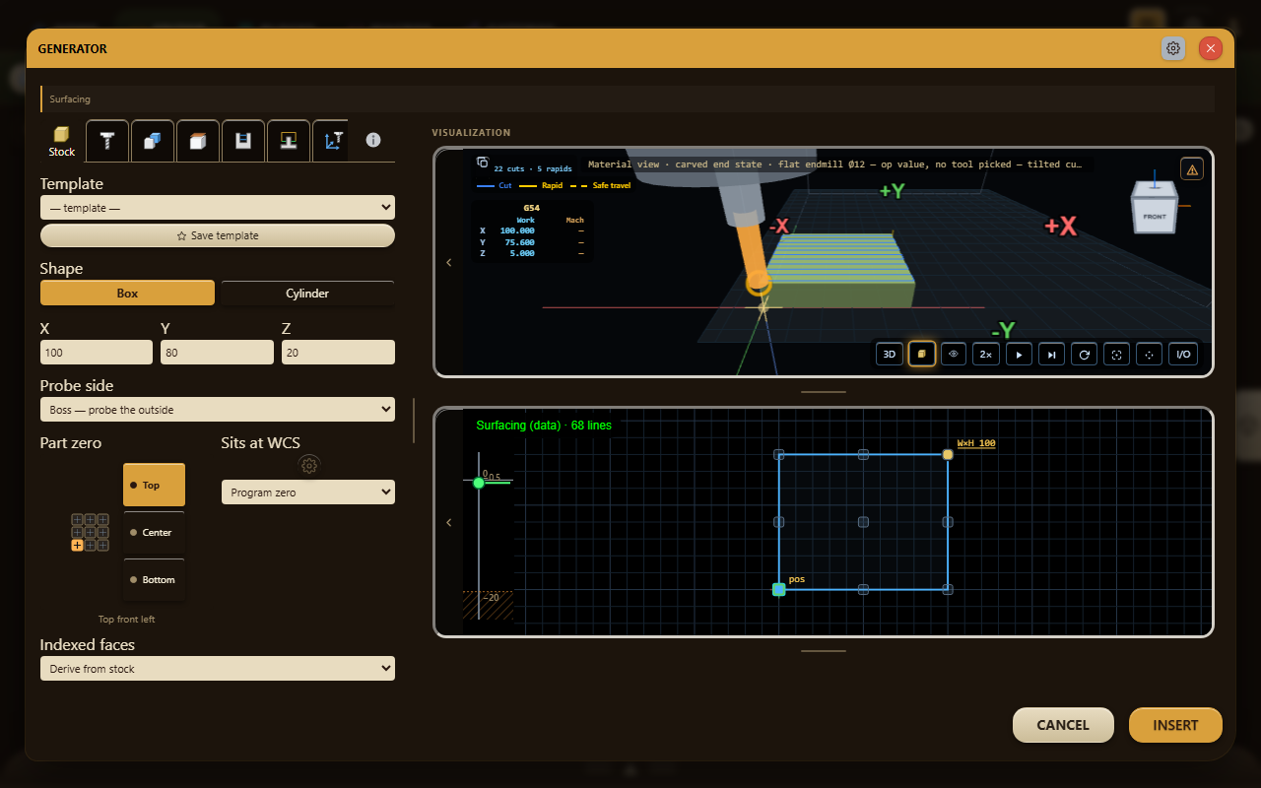Viewport: 1261px width, 788px height.
Task: Click the INSERT button
Action: click(x=1175, y=725)
